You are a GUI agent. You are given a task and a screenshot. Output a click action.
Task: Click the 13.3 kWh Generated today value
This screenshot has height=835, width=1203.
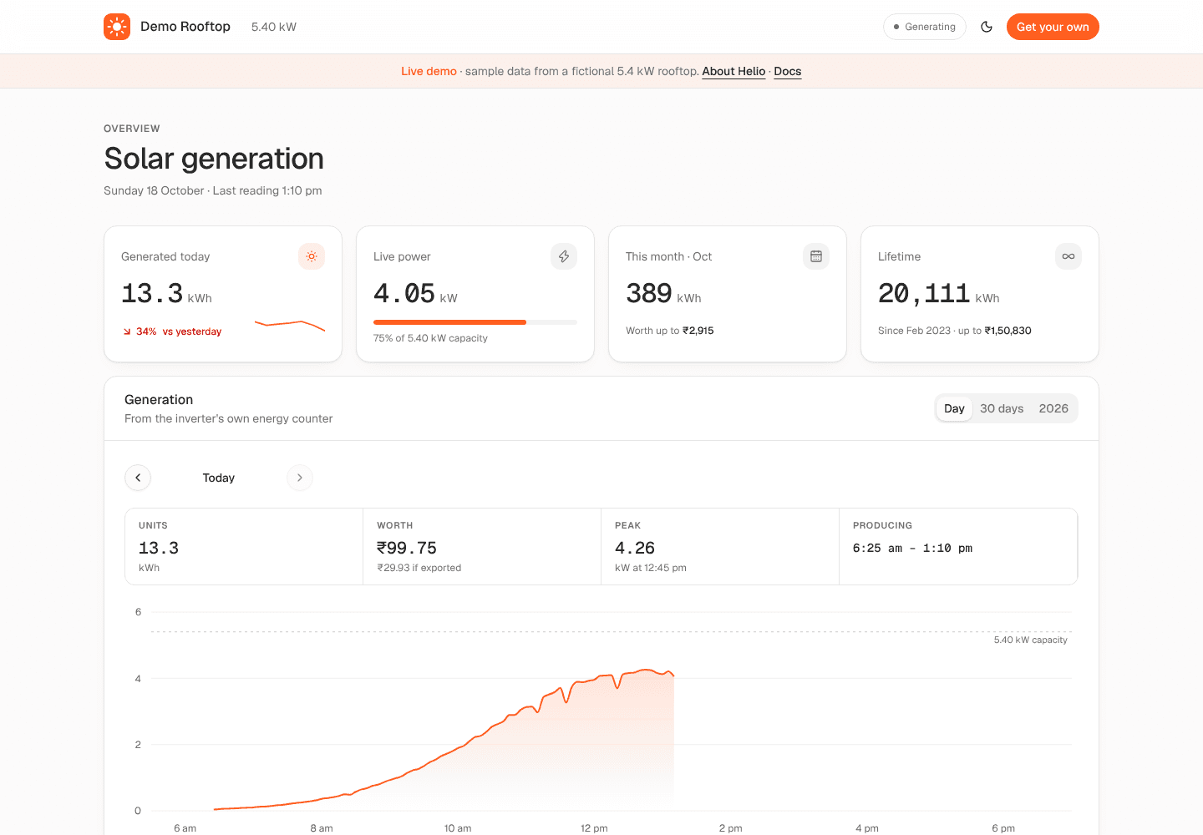pos(166,294)
